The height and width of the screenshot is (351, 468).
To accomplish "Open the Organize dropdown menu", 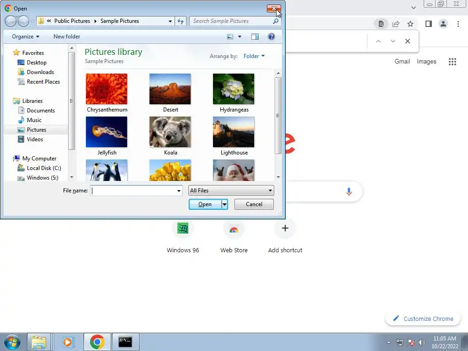I will coord(26,37).
